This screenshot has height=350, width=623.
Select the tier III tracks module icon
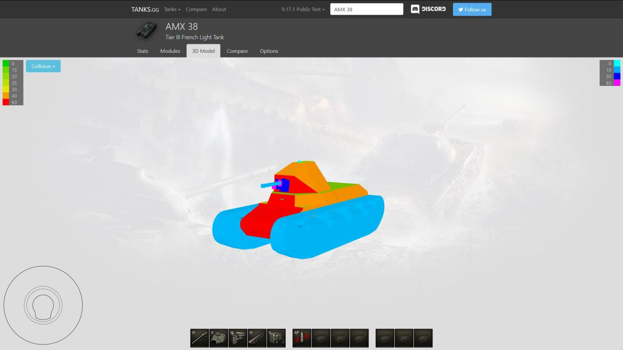[257, 338]
